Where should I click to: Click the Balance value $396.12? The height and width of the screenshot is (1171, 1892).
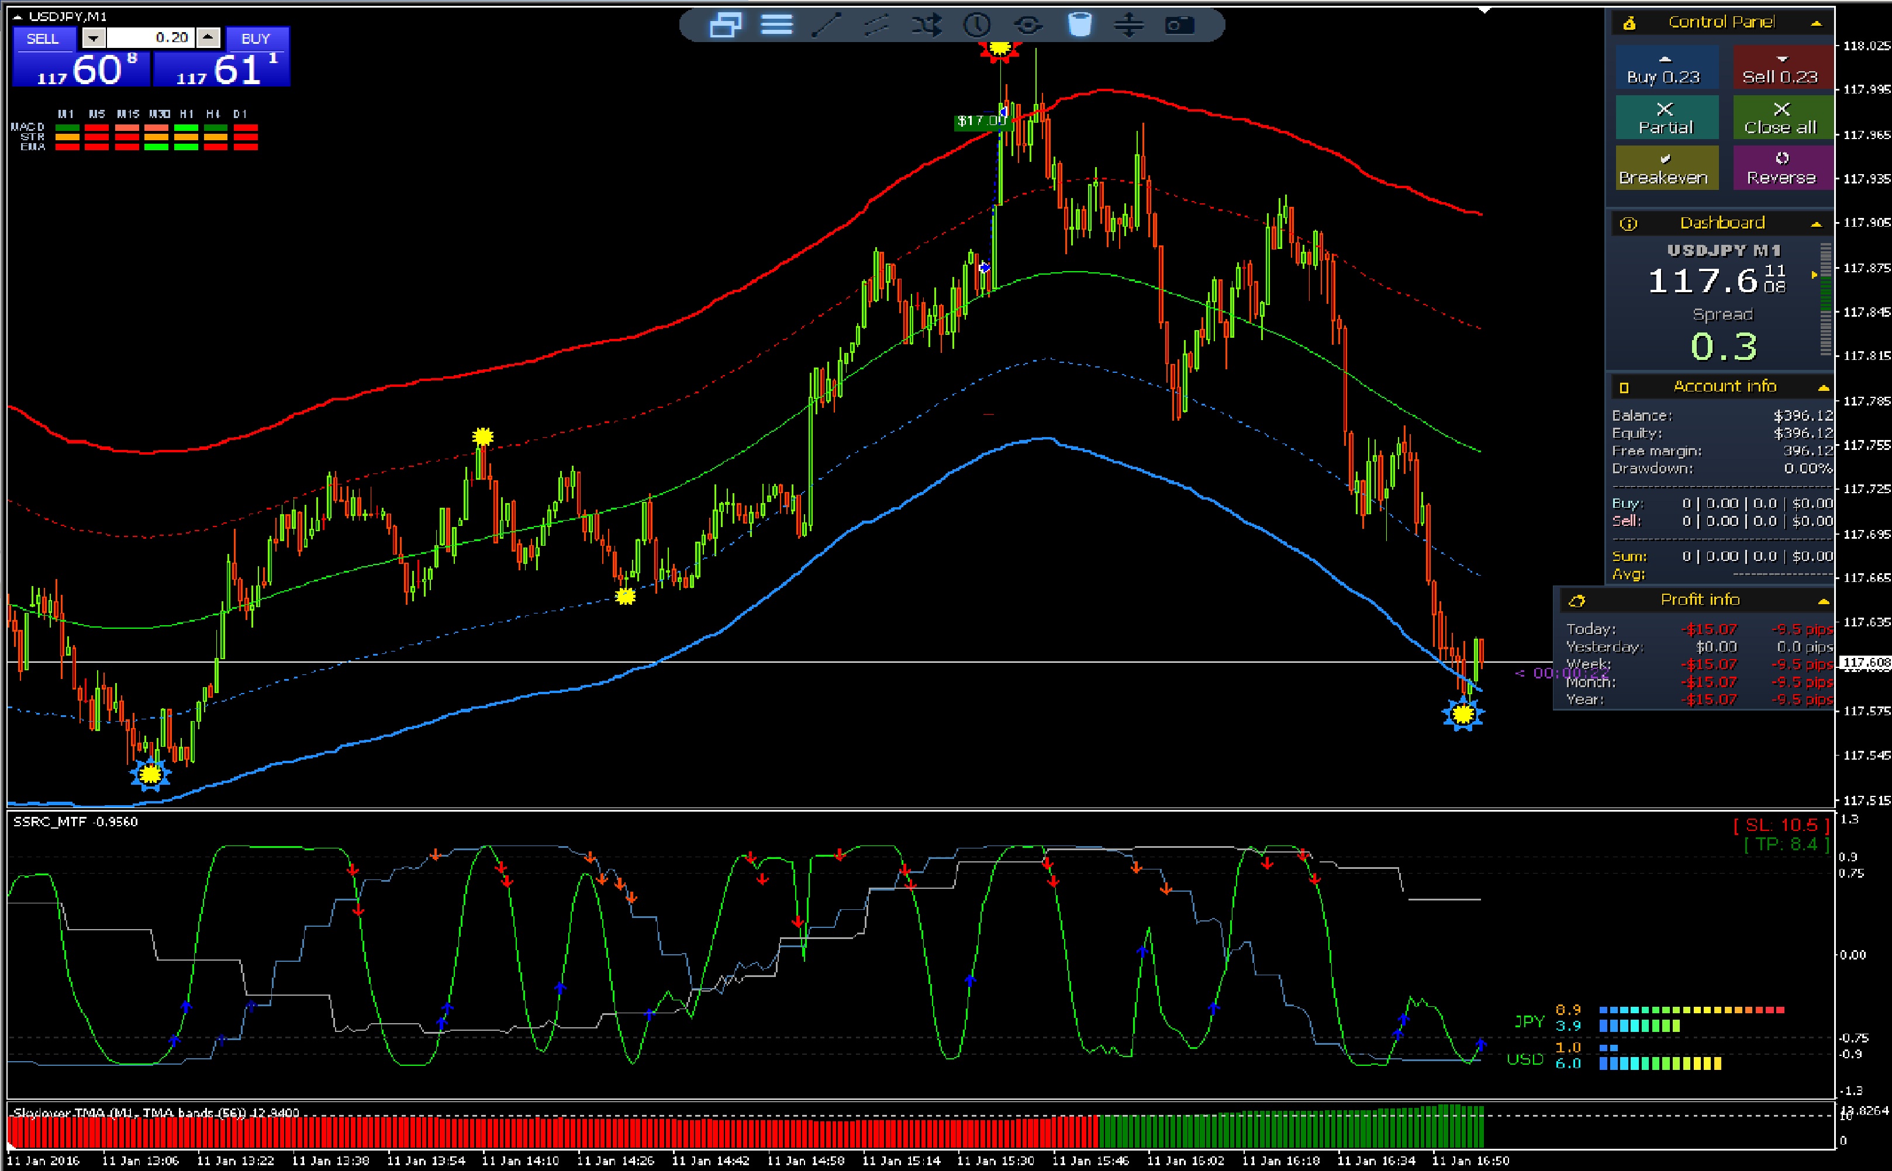tap(1803, 416)
